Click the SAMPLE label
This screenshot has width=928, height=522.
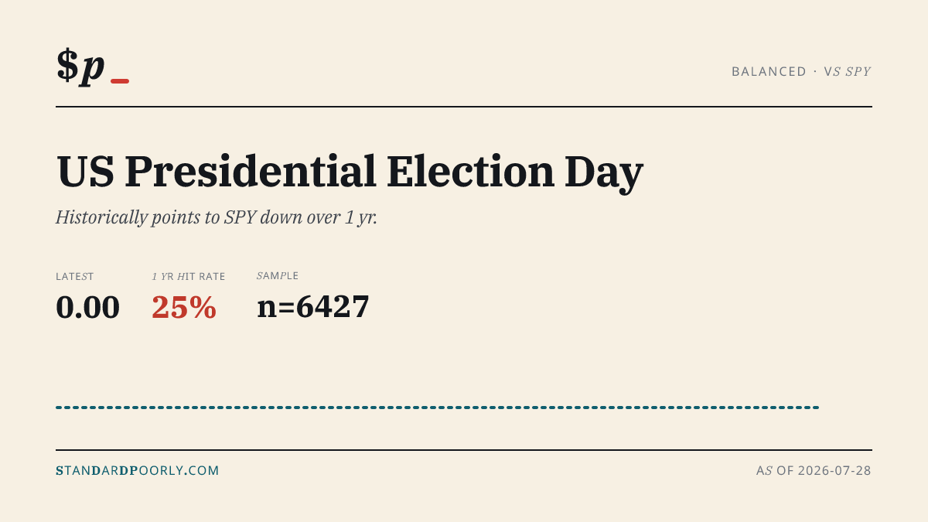click(x=278, y=276)
